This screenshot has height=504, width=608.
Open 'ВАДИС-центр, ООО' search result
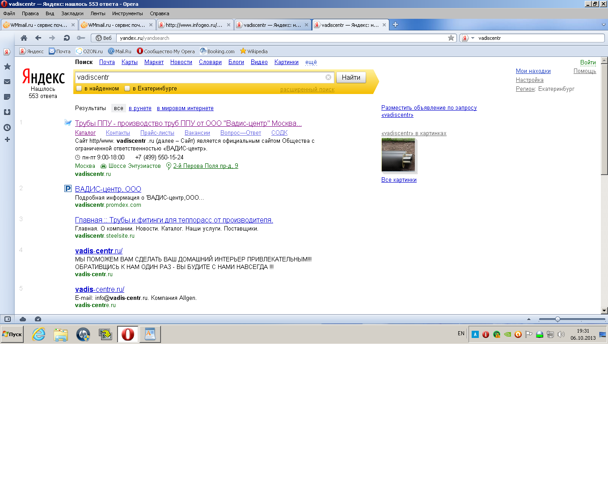point(108,189)
